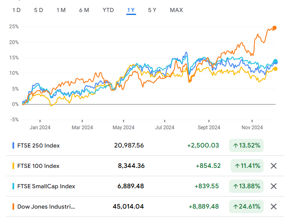Switch to the 5 D range

pos(39,10)
